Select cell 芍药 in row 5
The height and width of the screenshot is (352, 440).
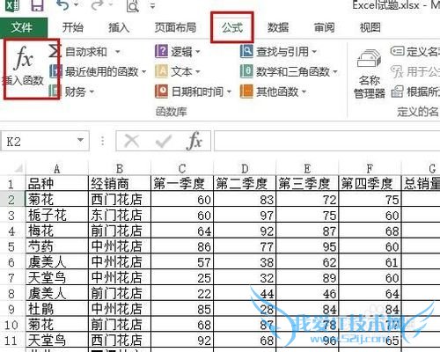pyautogui.click(x=57, y=246)
